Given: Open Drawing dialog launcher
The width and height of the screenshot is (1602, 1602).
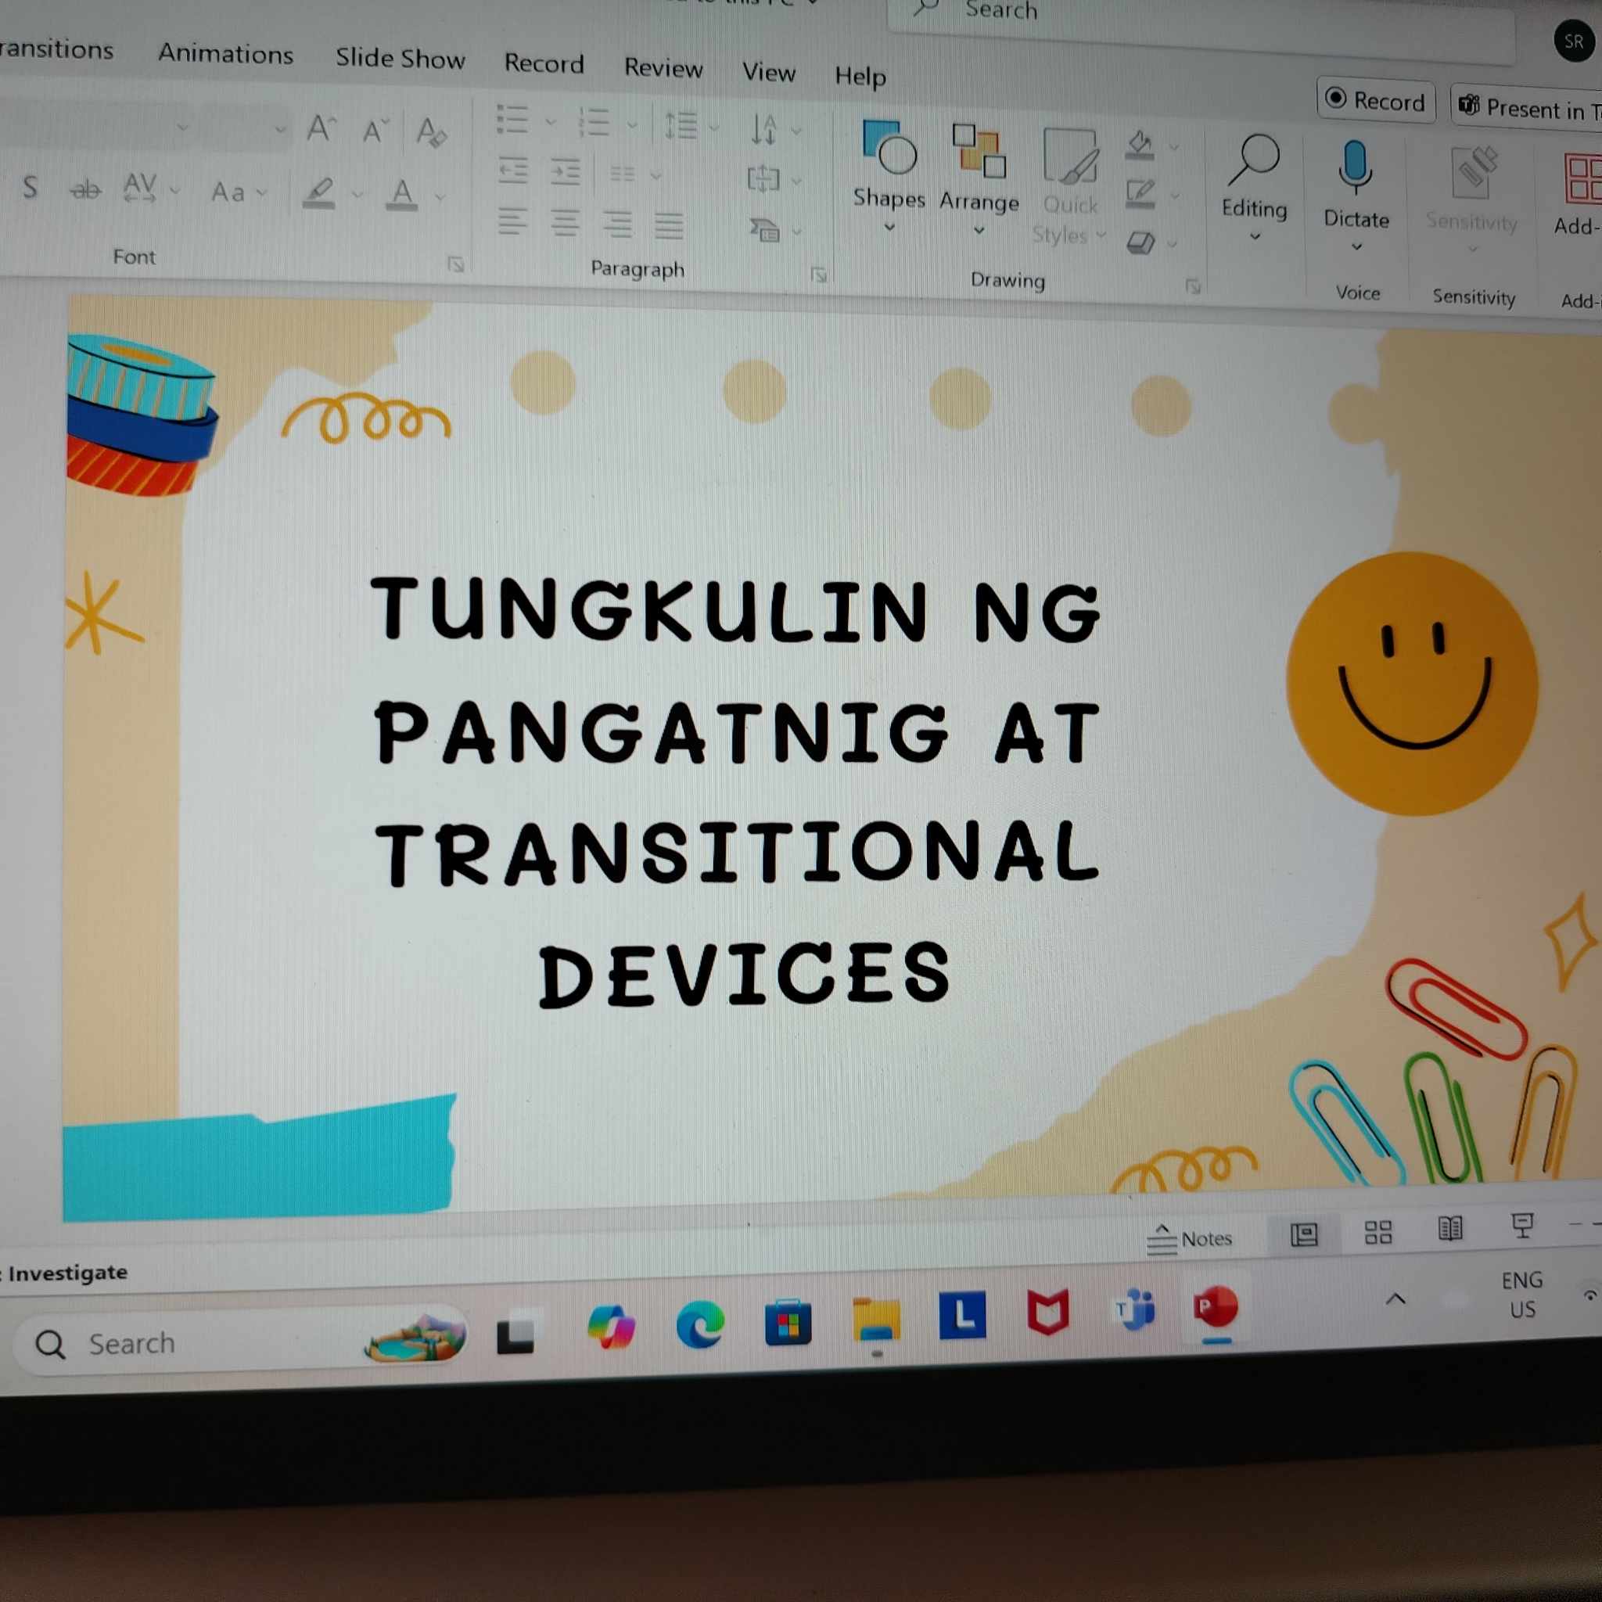Looking at the screenshot, I should [1192, 286].
